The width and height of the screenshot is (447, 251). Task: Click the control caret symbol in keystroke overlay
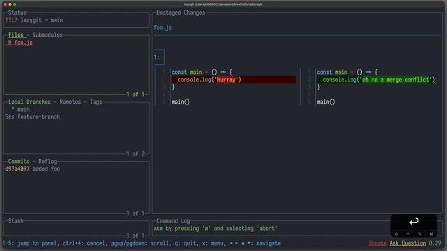408,234
